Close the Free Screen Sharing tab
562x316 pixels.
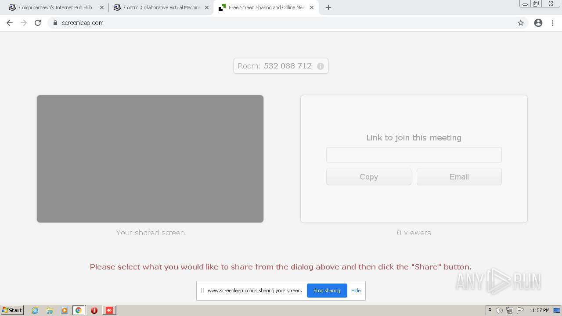(312, 7)
